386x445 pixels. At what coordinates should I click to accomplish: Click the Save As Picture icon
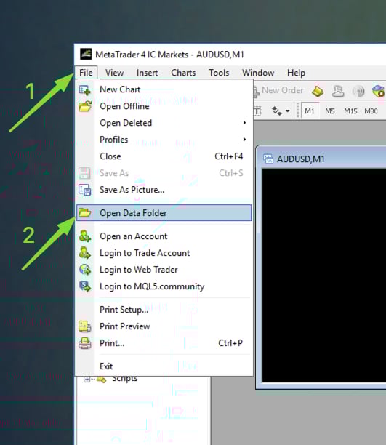click(84, 190)
